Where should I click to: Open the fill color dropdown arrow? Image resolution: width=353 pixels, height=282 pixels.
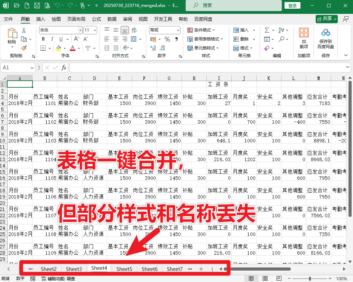click(x=64, y=48)
